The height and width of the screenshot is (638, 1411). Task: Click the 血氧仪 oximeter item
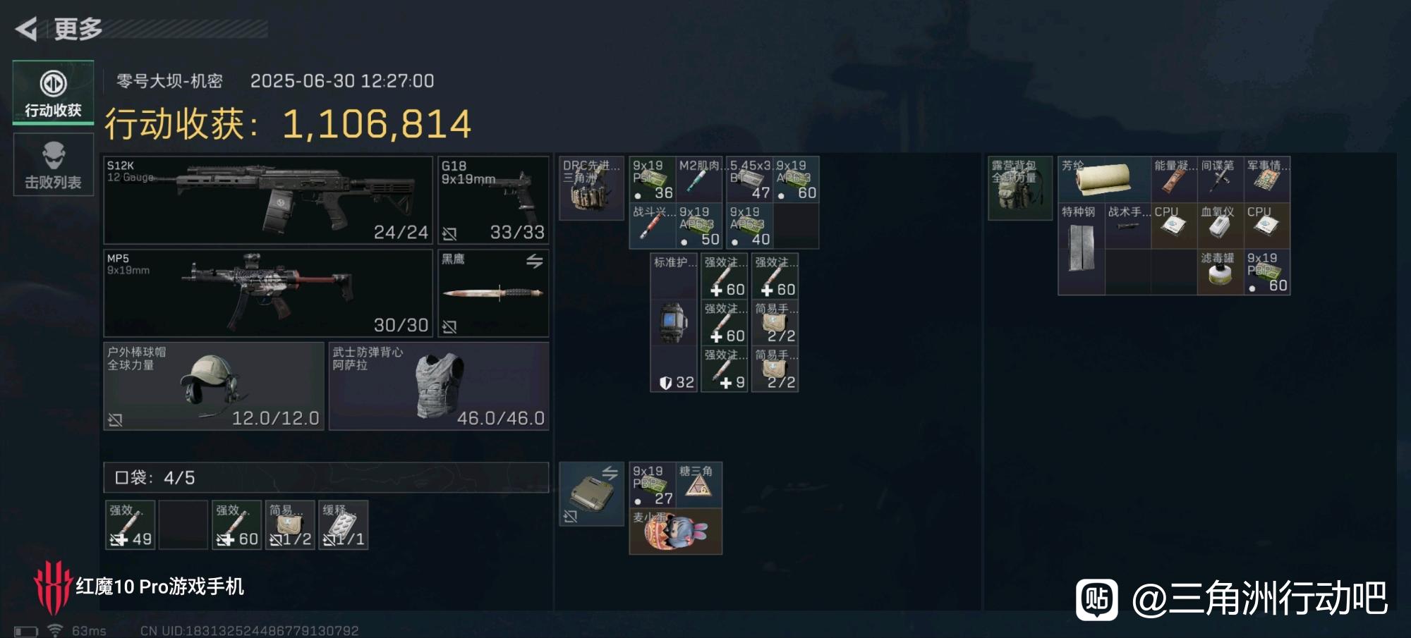tap(1220, 226)
